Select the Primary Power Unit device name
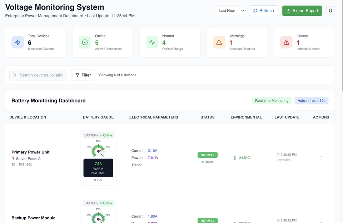Screen dimensions: 343x223 click(30, 152)
